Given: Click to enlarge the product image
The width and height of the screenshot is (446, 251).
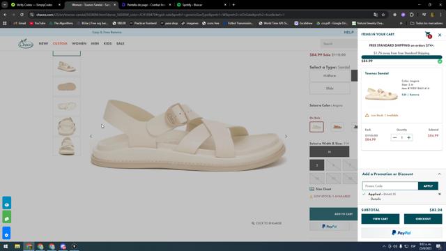Looking at the screenshot, I should (x=266, y=223).
